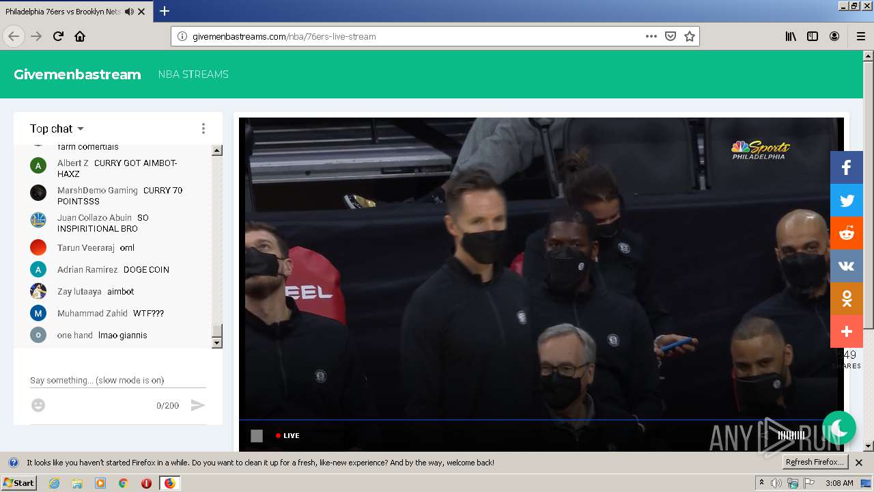Image resolution: width=874 pixels, height=492 pixels.
Task: Open a new browser tab
Action: click(x=165, y=11)
